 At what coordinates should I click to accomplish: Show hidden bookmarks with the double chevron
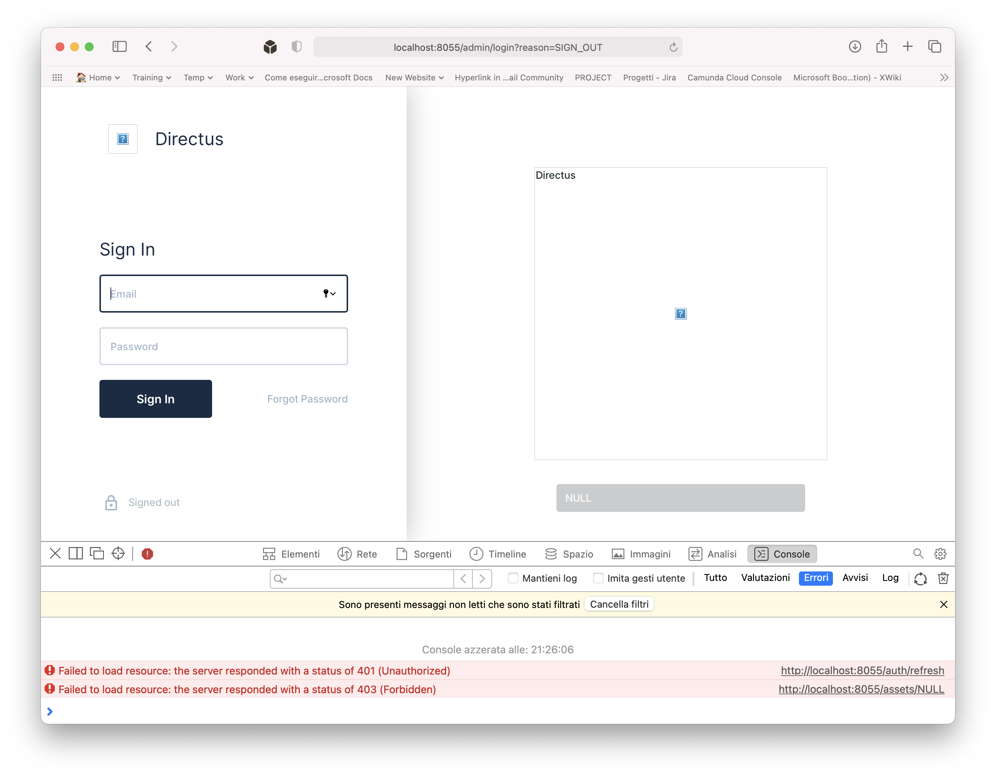pos(944,78)
